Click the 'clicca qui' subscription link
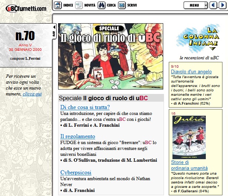228x196 pixels. [x=32, y=94]
